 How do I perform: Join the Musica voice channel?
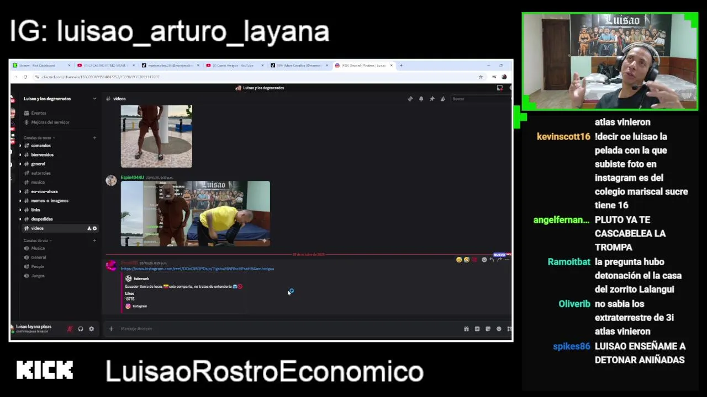point(38,248)
